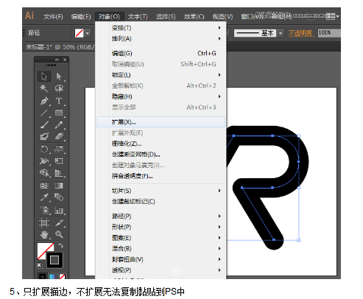
Task: Select 创建渐变网格(D)... entry
Action: pyautogui.click(x=161, y=155)
